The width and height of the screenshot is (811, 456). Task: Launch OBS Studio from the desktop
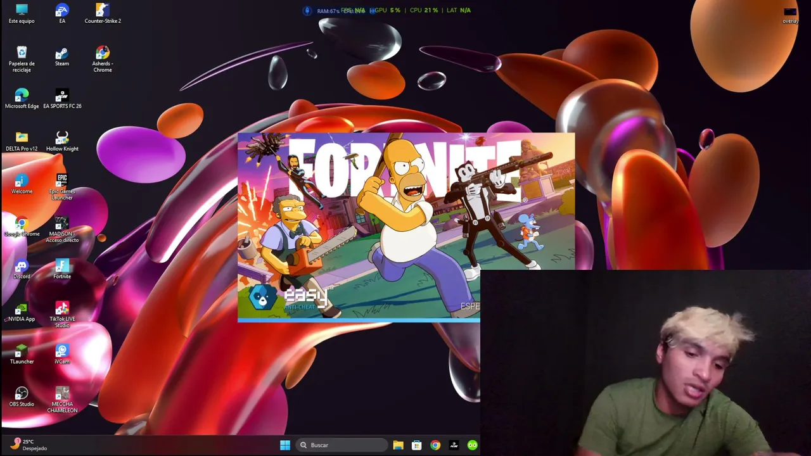coord(22,397)
